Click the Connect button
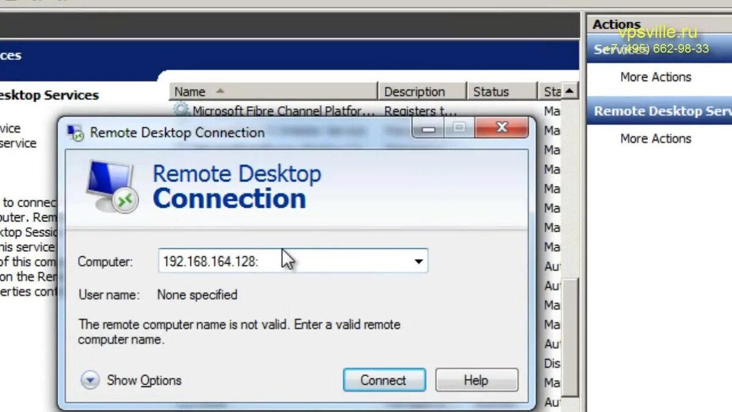732x412 pixels. (384, 380)
